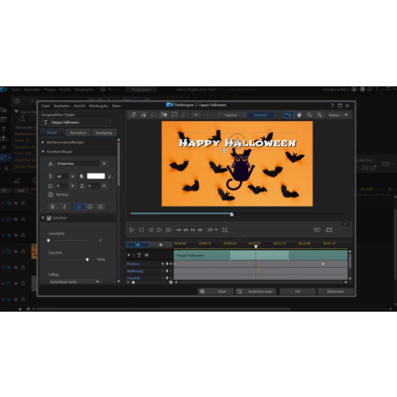Open the font size dropdown
The image size is (397, 397).
coord(72,177)
